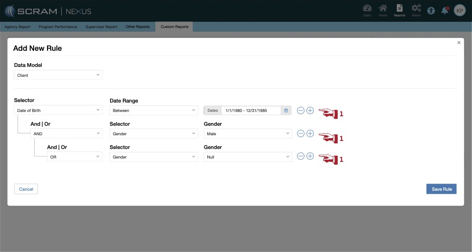The image size is (472, 252).
Task: Click the Save Rule button
Action: pos(441,189)
